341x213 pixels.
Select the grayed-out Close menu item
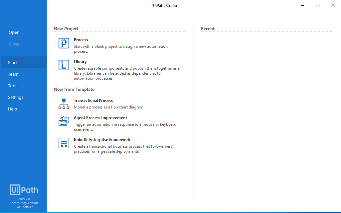click(x=14, y=44)
